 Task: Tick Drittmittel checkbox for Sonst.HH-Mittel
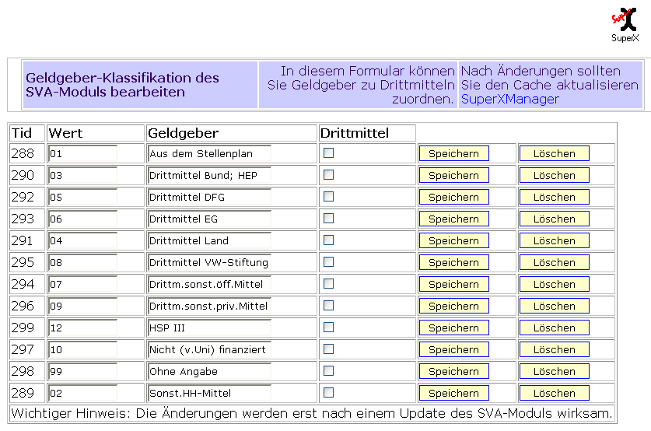328,393
